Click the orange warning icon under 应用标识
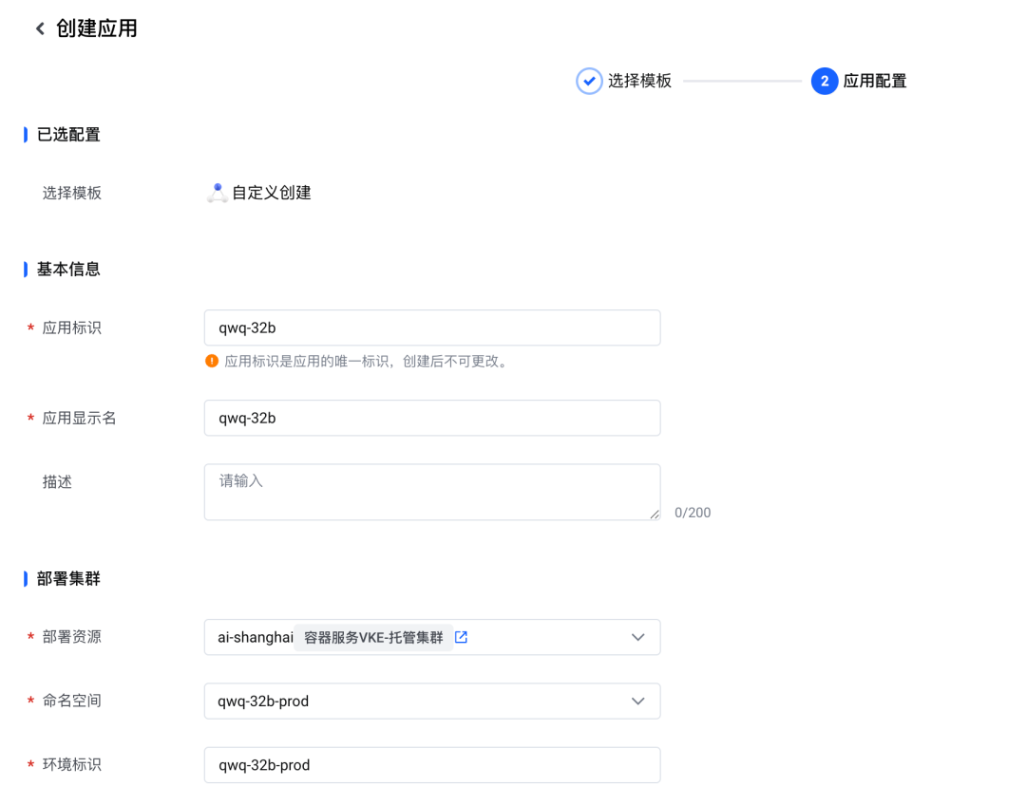This screenshot has height=805, width=1026. [212, 361]
